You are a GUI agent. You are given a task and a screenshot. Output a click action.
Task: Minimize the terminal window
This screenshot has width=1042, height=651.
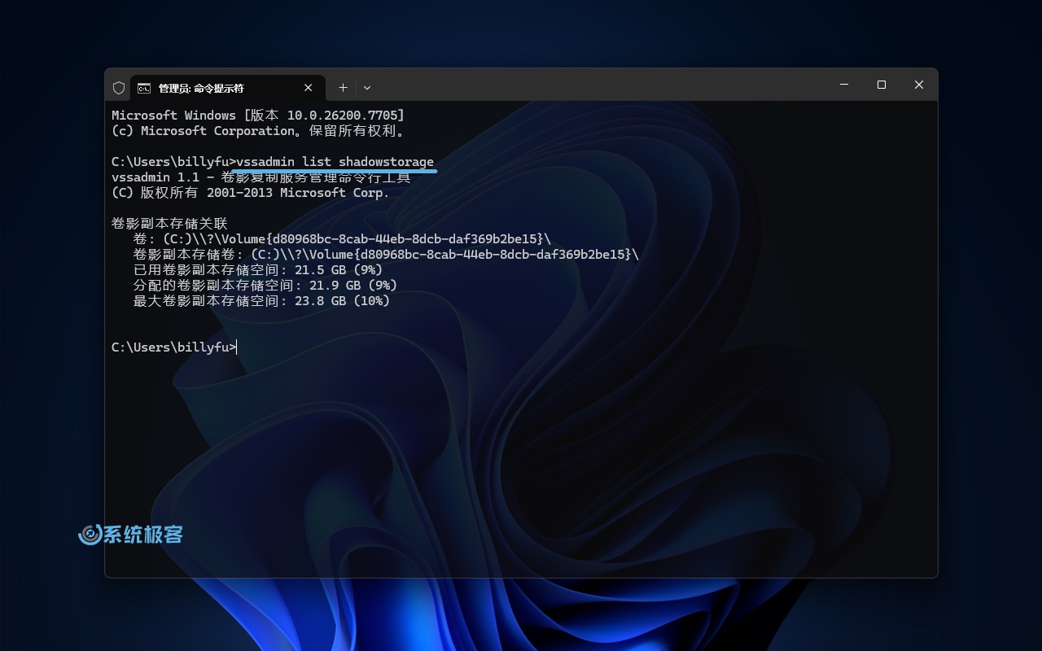[843, 85]
